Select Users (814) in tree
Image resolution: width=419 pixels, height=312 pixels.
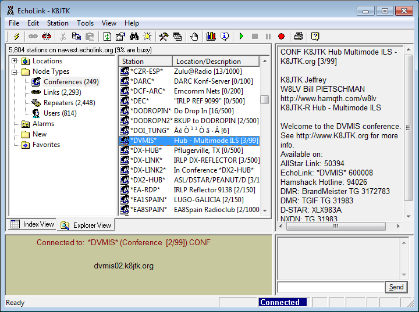point(60,113)
